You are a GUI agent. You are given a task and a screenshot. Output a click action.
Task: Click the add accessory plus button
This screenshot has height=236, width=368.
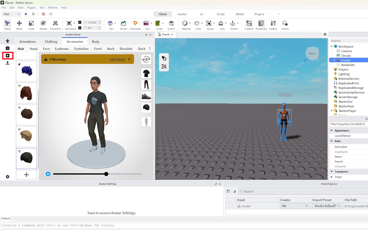26,175
